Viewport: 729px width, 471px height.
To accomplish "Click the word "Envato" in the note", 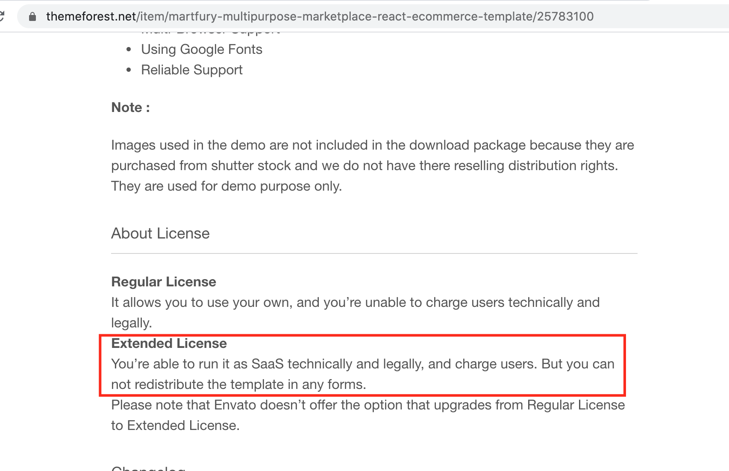I will 234,405.
